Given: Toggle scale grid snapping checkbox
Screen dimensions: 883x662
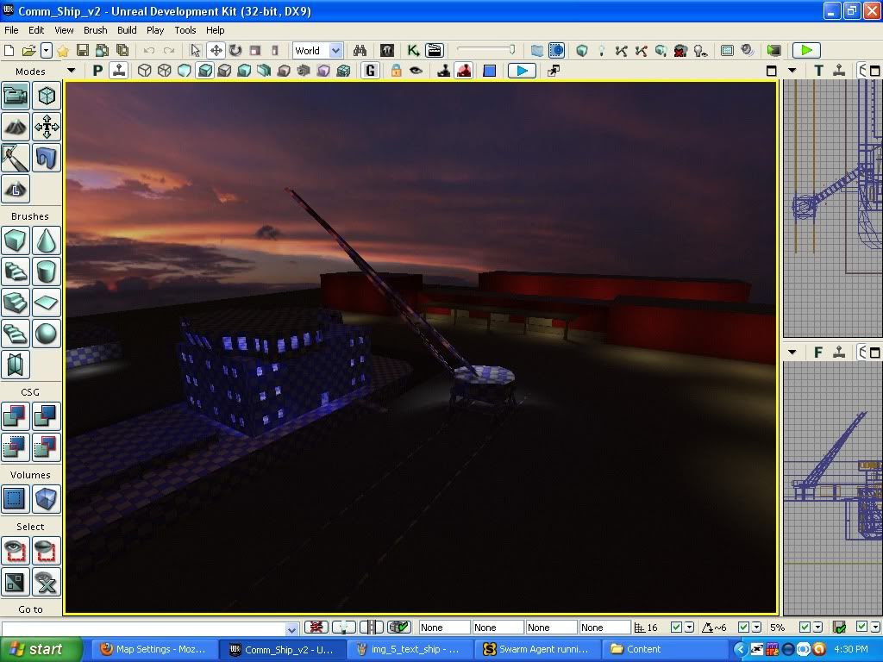Looking at the screenshot, I should (805, 628).
